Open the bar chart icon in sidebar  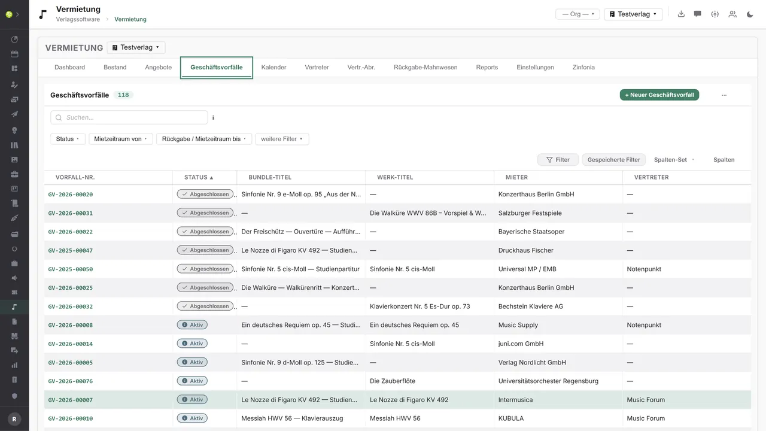point(14,365)
